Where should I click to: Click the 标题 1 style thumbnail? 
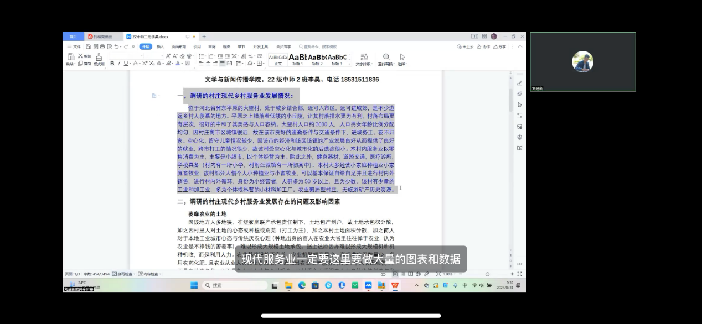point(297,58)
